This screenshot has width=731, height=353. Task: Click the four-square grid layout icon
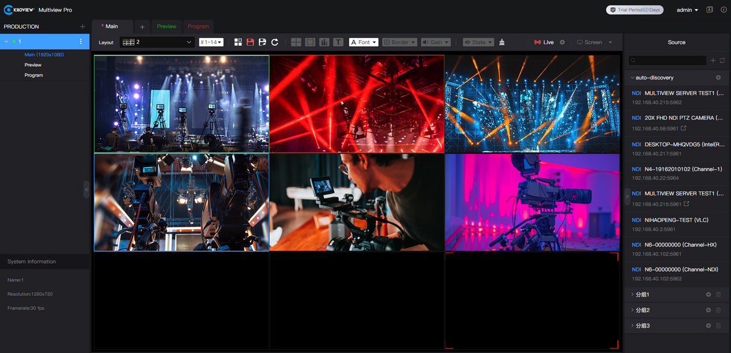[x=238, y=42]
